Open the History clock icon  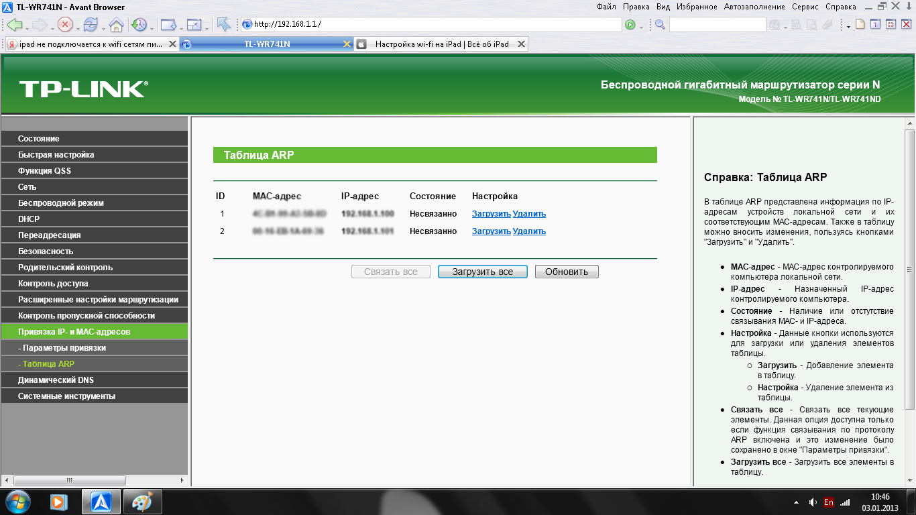tap(139, 25)
